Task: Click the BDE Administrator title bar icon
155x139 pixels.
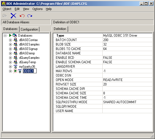Action: click(x=4, y=4)
